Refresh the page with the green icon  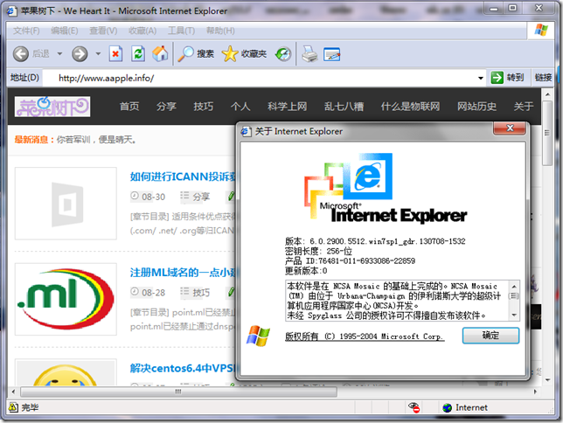(138, 54)
